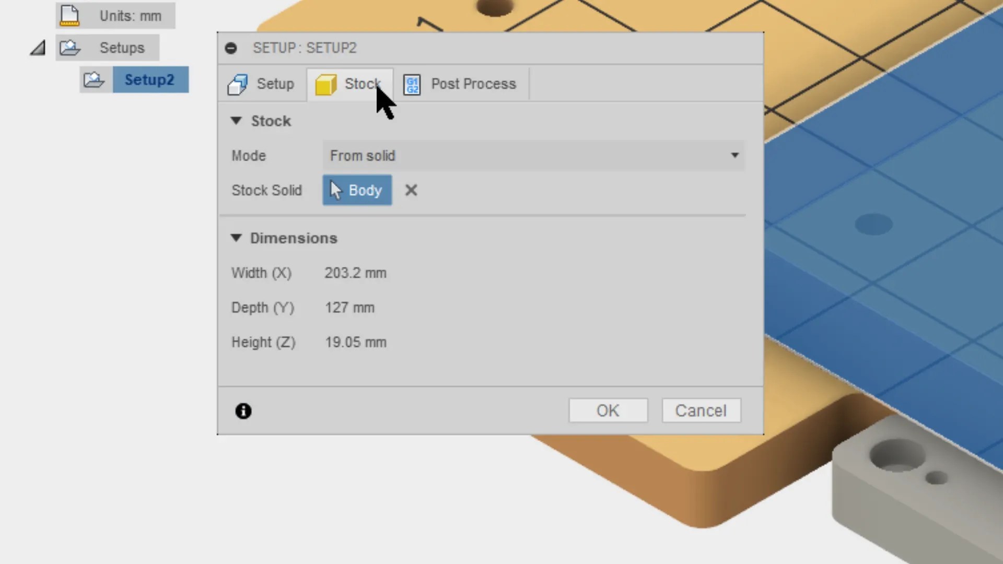Switch to the Setup tab
Viewport: 1003px width, 564px height.
275,84
